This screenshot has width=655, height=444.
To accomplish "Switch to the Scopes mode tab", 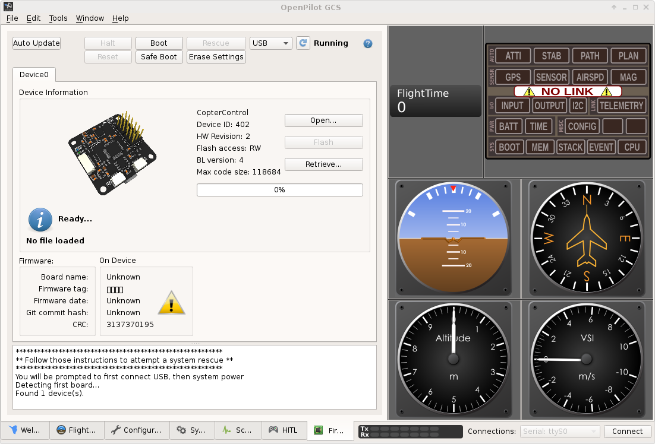I will (x=238, y=430).
